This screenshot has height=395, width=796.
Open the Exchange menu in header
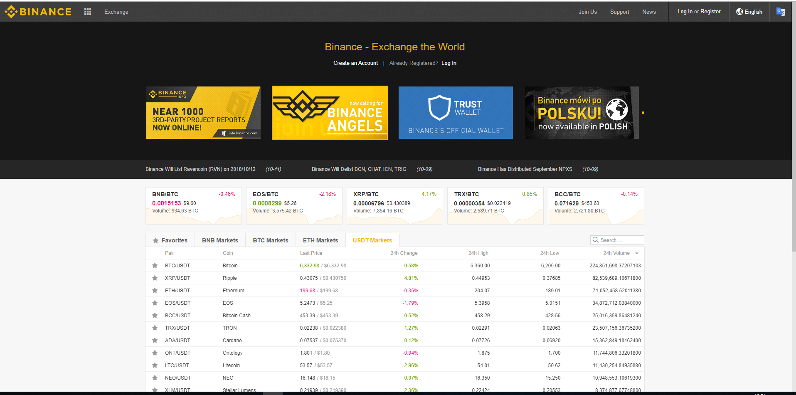click(x=116, y=12)
